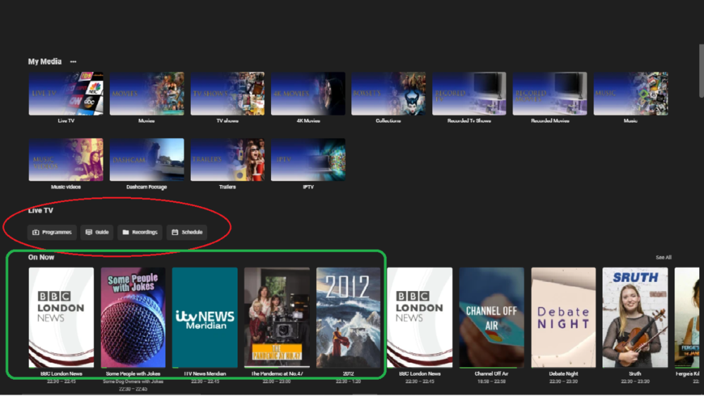Open the Recorded Tv Shows library thumbnail
The image size is (704, 396).
pos(469,94)
